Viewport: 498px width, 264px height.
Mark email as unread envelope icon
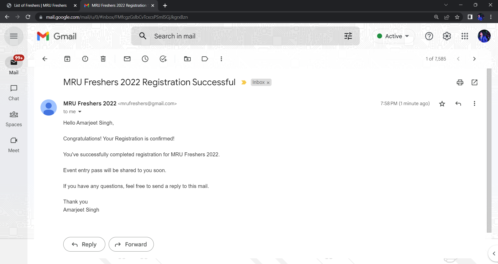click(x=127, y=59)
